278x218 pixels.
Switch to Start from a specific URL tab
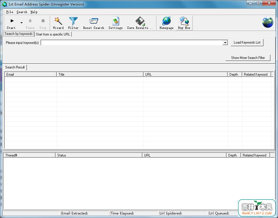pyautogui.click(x=53, y=34)
